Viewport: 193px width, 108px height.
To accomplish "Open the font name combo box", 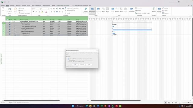I will pyautogui.click(x=36, y=9).
